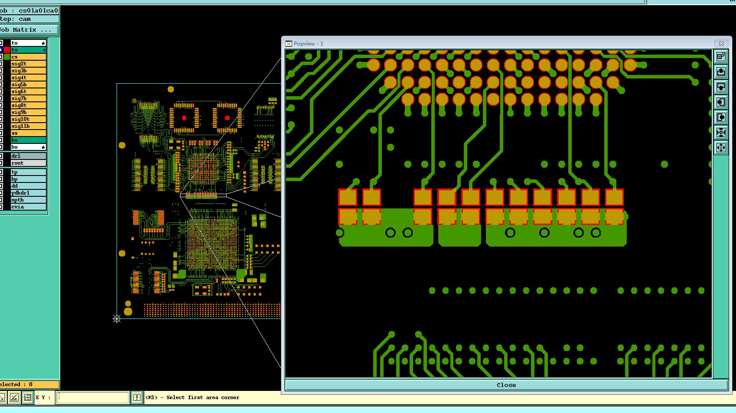Click the Step cam label
736x413 pixels.
29,19
